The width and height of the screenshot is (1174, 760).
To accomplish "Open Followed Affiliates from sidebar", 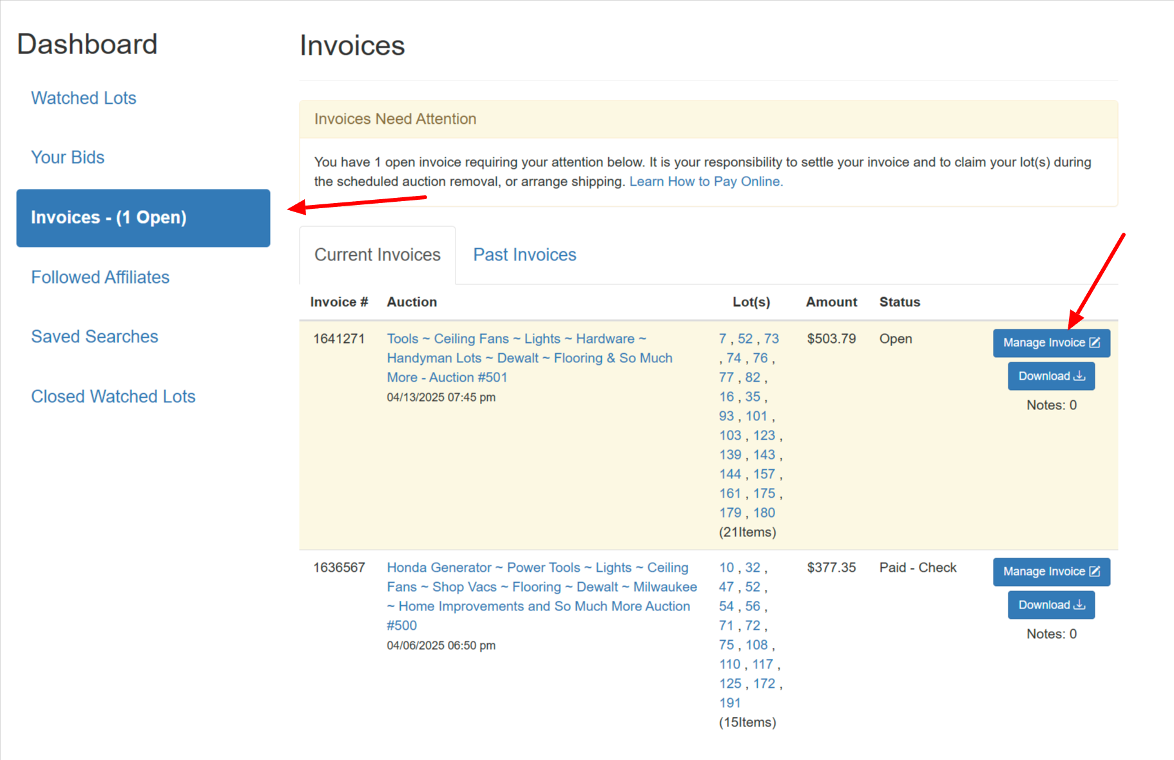I will point(100,277).
